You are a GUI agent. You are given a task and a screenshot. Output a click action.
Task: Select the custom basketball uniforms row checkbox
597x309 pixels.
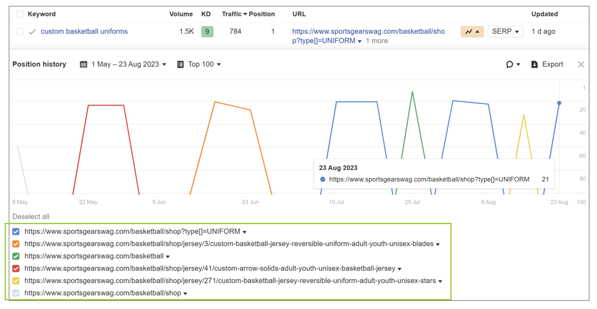(20, 31)
